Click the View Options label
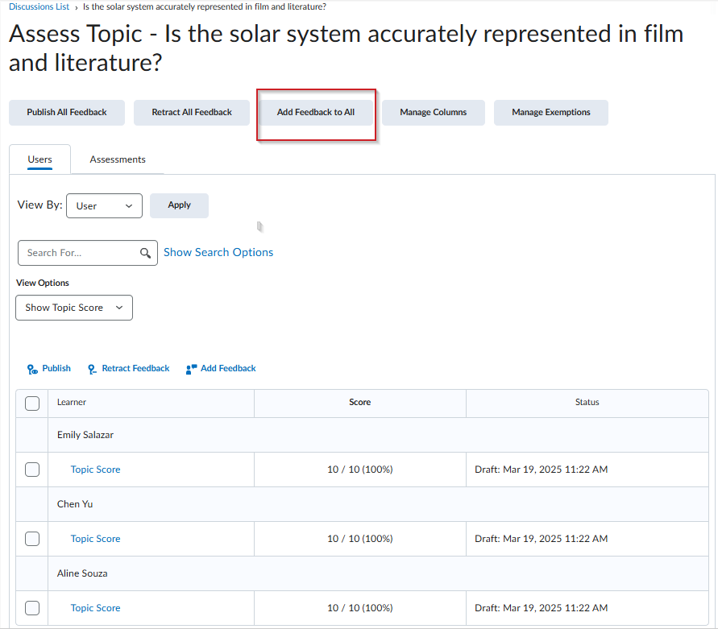 click(43, 283)
